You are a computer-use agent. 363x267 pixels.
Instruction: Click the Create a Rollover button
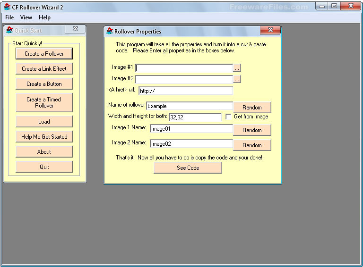pyautogui.click(x=44, y=54)
